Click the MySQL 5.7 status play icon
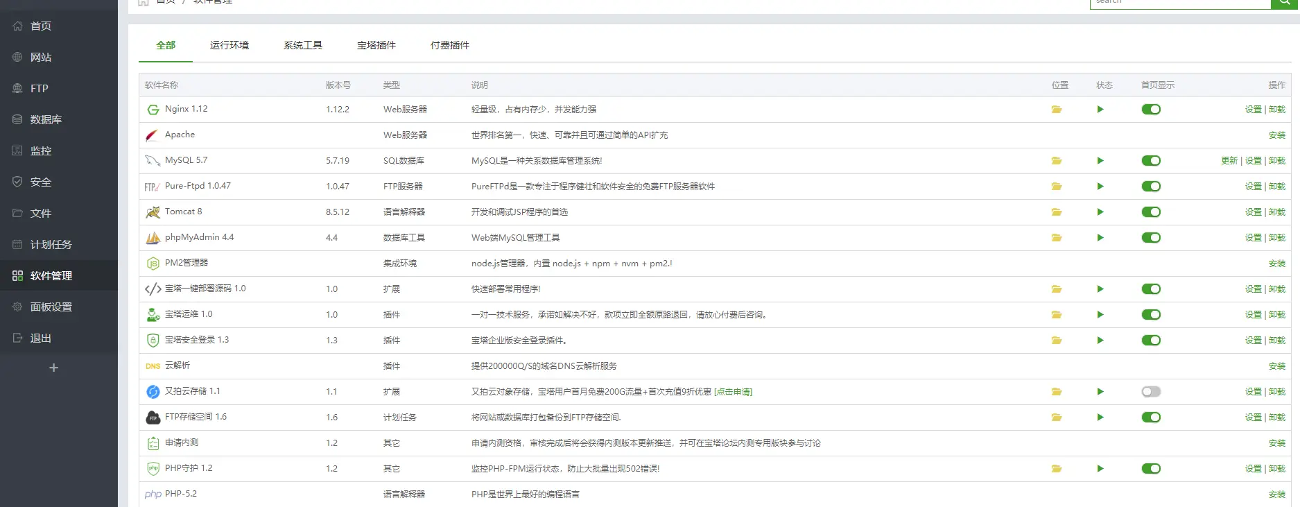 tap(1100, 161)
